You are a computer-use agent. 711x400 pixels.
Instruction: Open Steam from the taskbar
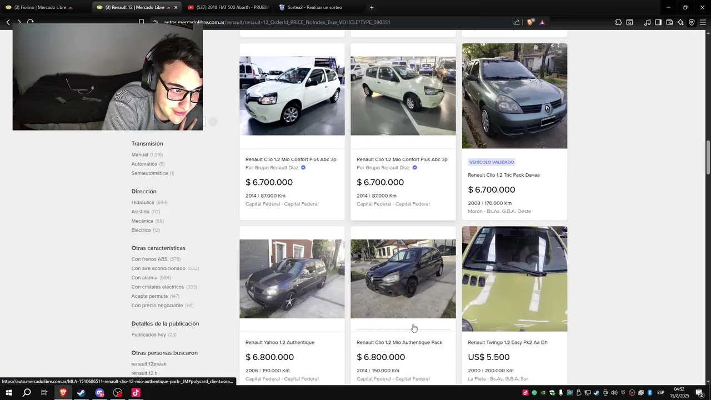tap(81, 393)
